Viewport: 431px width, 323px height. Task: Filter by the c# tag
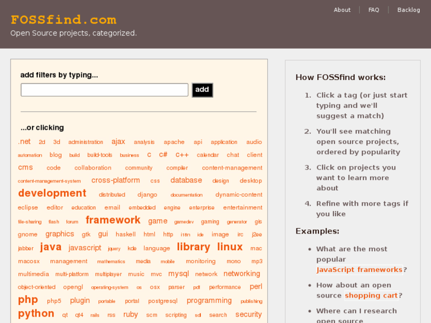[x=163, y=155]
